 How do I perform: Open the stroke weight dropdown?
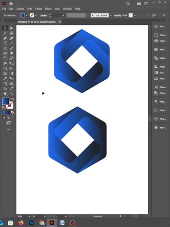coord(63,15)
